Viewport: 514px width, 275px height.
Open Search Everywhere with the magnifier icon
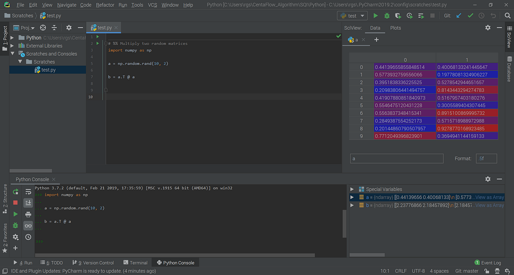pyautogui.click(x=507, y=15)
